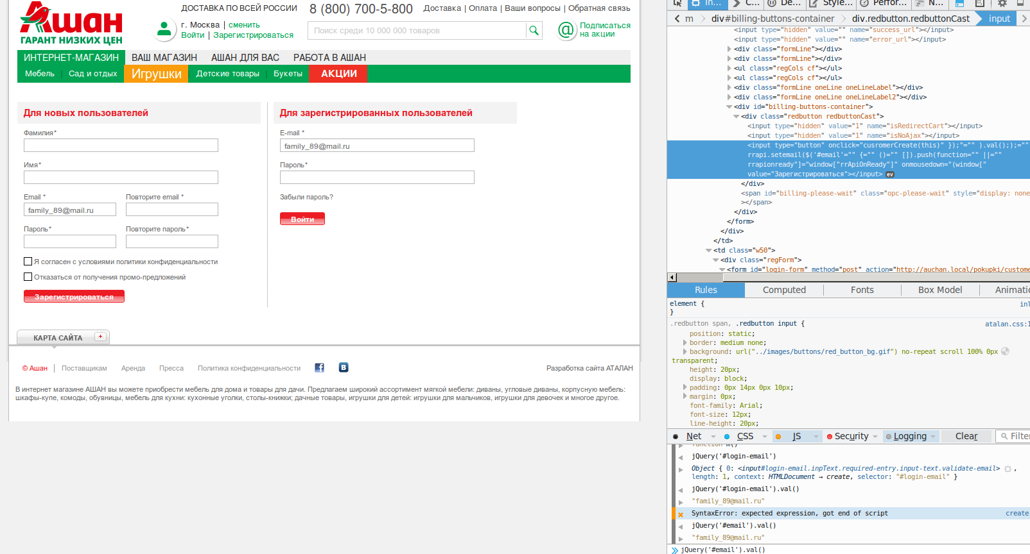1030x554 pixels.
Task: Click the HTML pane scroll left arrow
Action: tap(672, 278)
